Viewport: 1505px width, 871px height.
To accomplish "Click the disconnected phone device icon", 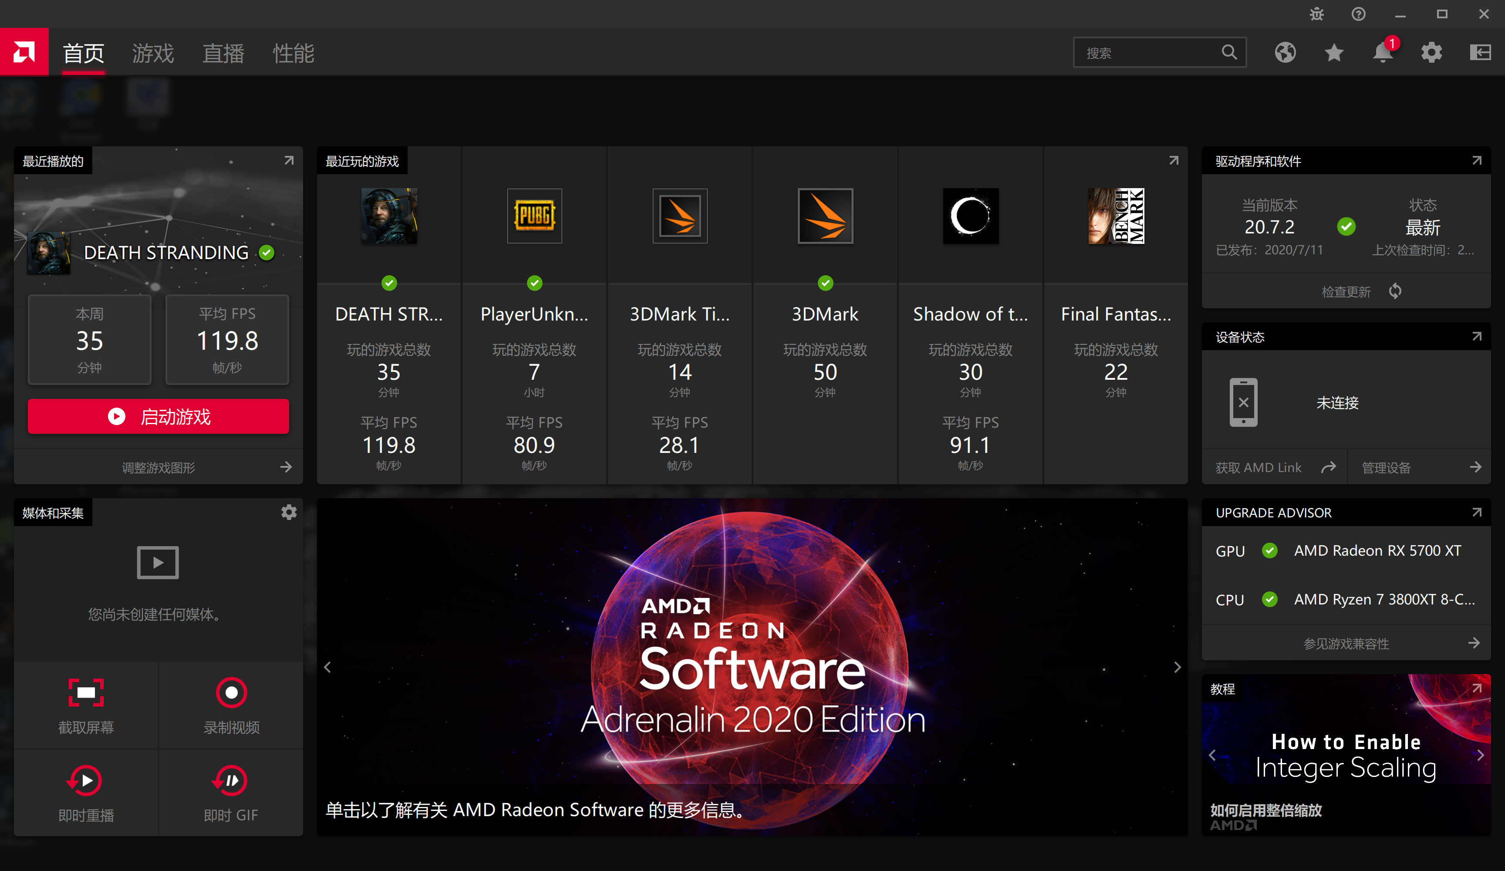I will [1243, 402].
